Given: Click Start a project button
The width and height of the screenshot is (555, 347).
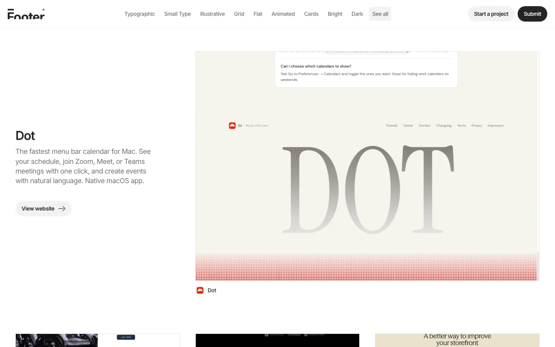Looking at the screenshot, I should [x=491, y=14].
